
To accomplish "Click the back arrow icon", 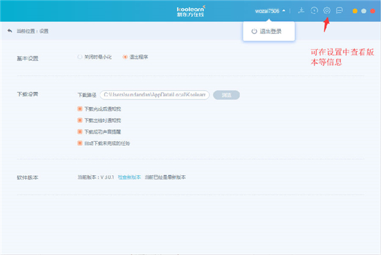I will (x=10, y=31).
